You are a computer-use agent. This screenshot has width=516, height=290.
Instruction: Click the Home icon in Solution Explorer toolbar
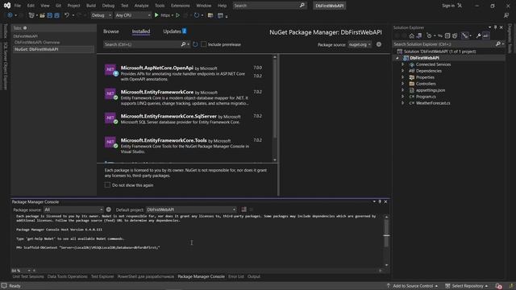pos(412,35)
